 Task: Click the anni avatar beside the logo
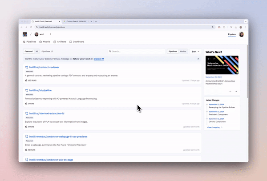(36, 34)
